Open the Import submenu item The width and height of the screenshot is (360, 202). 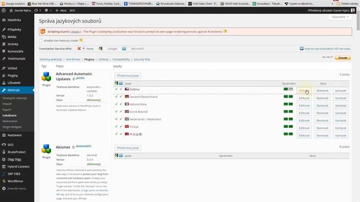7,104
